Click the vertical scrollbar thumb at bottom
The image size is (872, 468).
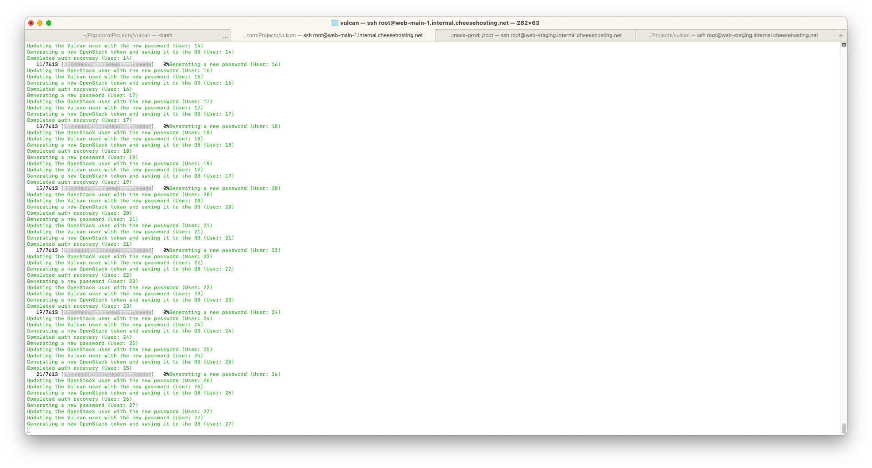tap(844, 428)
